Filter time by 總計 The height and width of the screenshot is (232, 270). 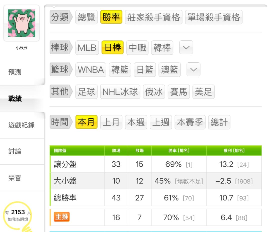coord(219,122)
